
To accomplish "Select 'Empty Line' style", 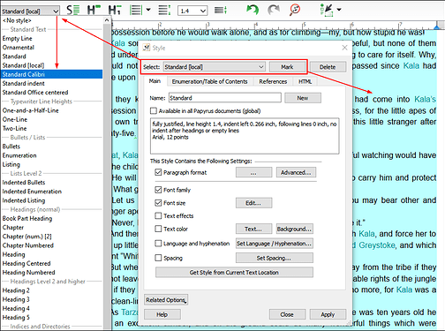I will (x=51, y=38).
